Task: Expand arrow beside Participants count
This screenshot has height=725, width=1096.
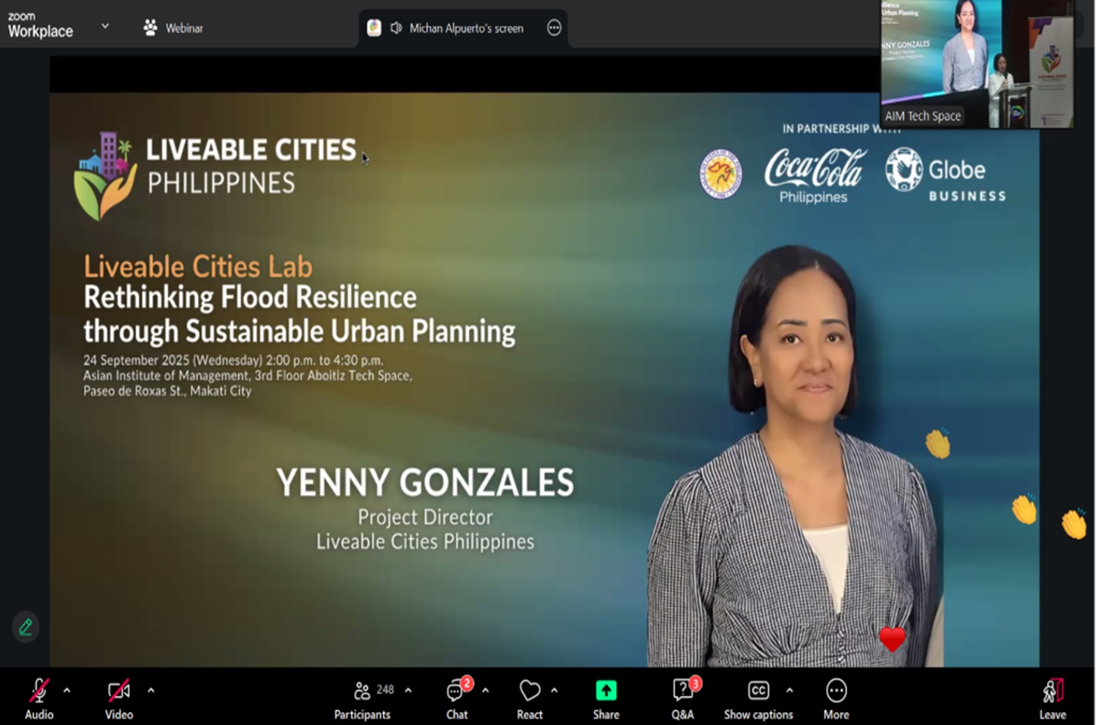Action: (408, 690)
